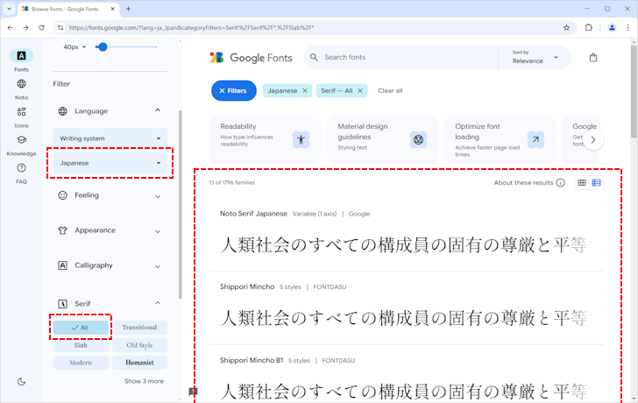This screenshot has width=638, height=403.
Task: Remove the Serif — All filter chip
Action: (360, 91)
